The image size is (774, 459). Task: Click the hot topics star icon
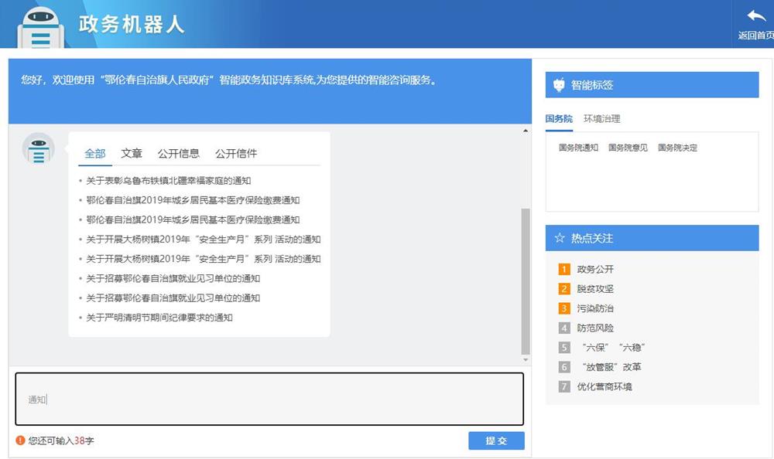559,239
